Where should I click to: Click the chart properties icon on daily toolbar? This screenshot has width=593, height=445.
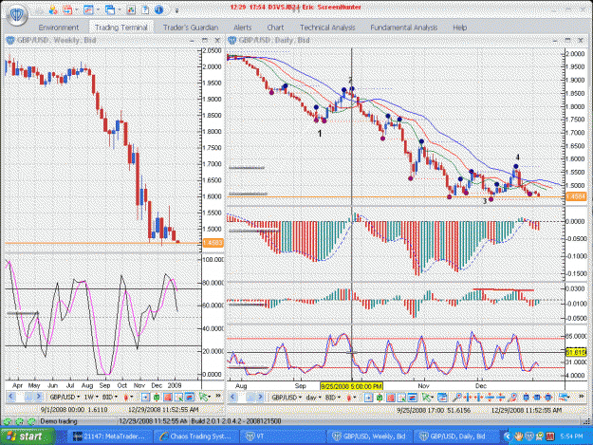(442, 397)
